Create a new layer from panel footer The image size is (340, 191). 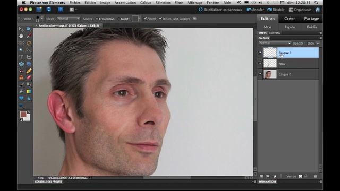261,176
